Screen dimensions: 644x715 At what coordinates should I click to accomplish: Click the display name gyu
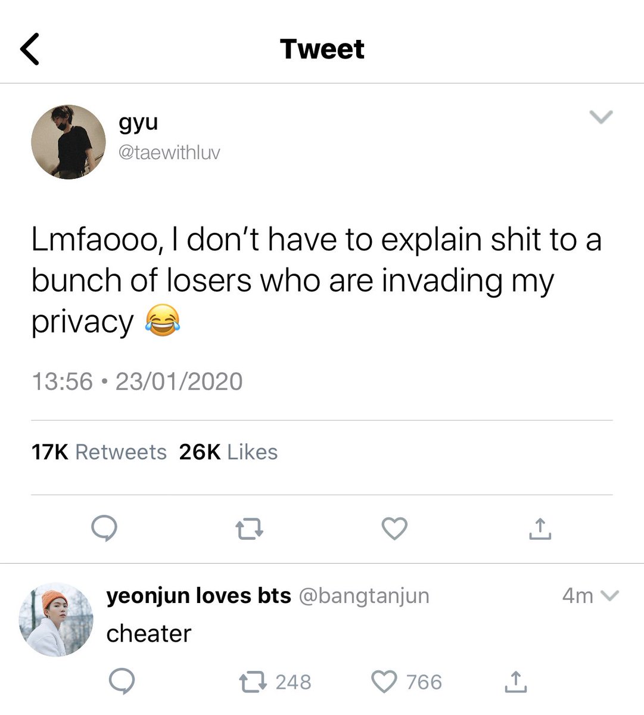pyautogui.click(x=138, y=123)
